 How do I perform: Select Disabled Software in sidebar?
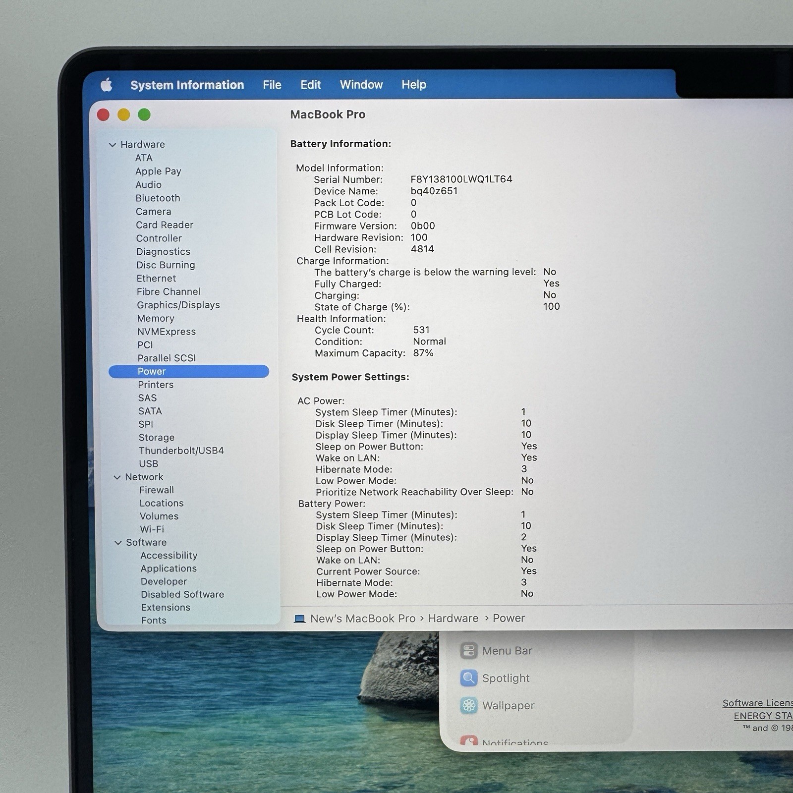click(182, 594)
